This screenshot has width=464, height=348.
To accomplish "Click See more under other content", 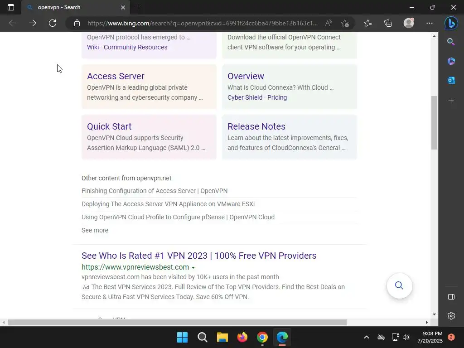I will (95, 230).
